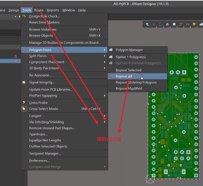
Task: Open the Help menu
Action: coord(82,10)
